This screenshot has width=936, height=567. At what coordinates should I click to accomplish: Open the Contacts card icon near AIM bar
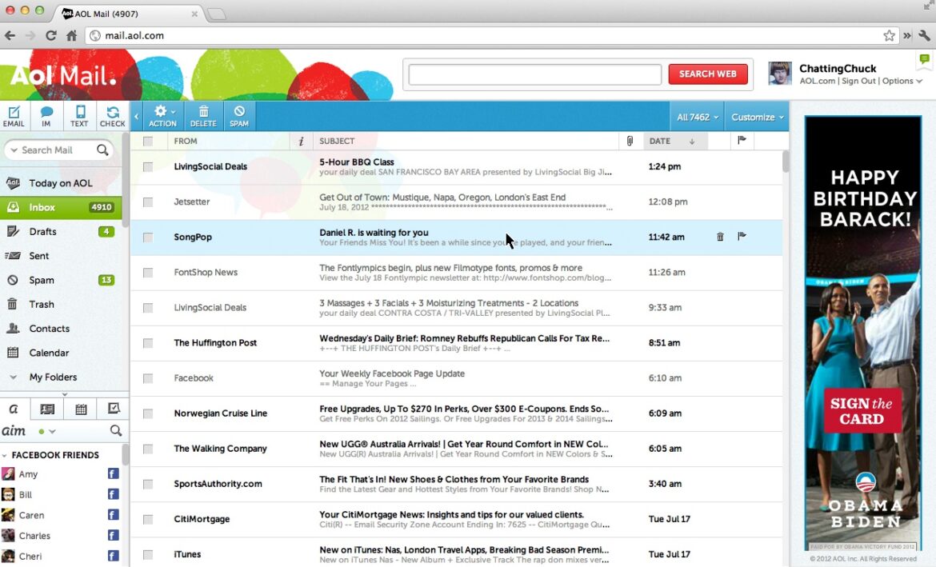click(46, 408)
